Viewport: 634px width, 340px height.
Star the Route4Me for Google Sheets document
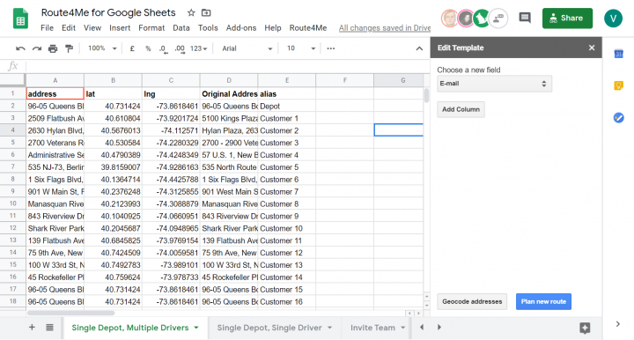(191, 13)
